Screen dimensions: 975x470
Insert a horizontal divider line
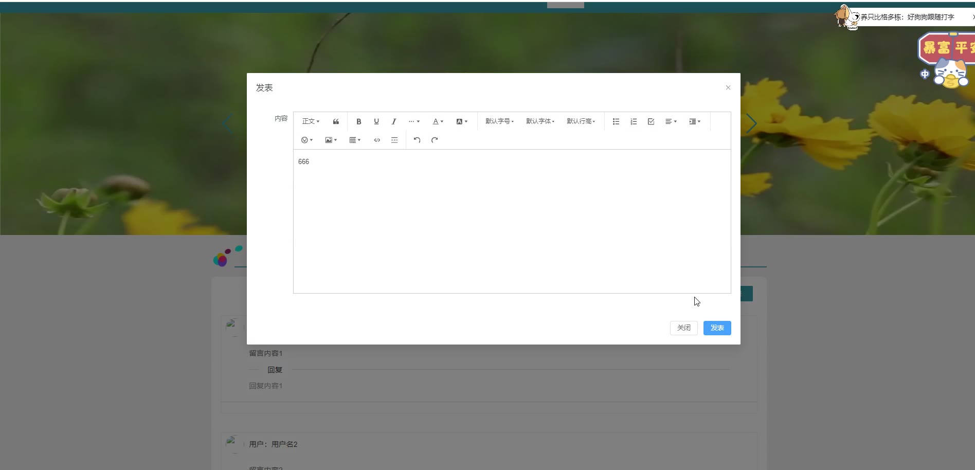coord(394,140)
